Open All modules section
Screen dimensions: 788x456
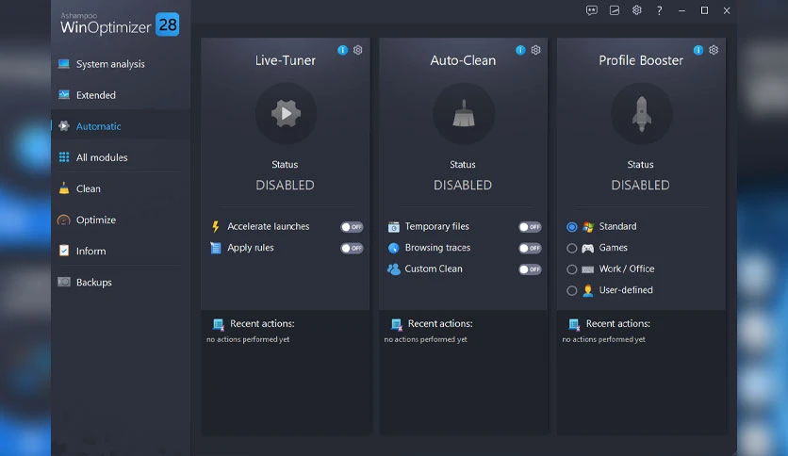[121, 157]
